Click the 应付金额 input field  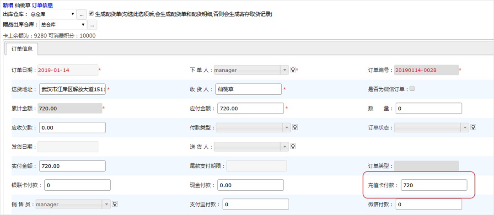pyautogui.click(x=251, y=108)
